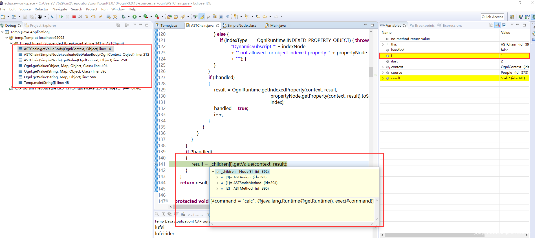Toggle Show Whitespace Characters pilcrow icon
Image resolution: width=535 pixels, height=238 pixels.
coord(227,17)
